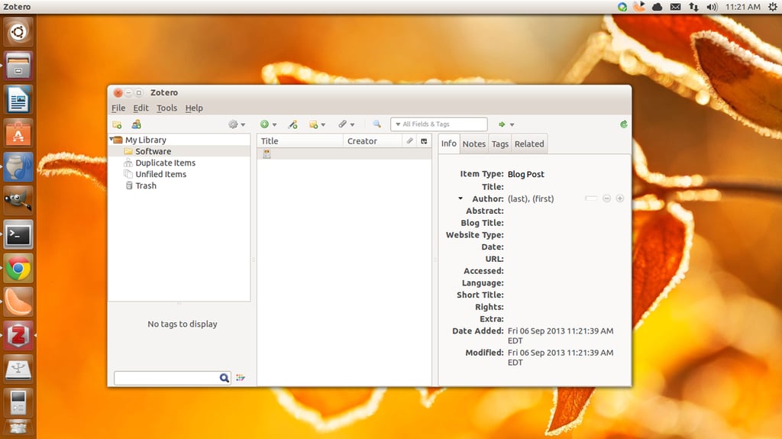The height and width of the screenshot is (439, 782).
Task: Open Ubuntu Software Center from launcher
Action: pyautogui.click(x=18, y=133)
